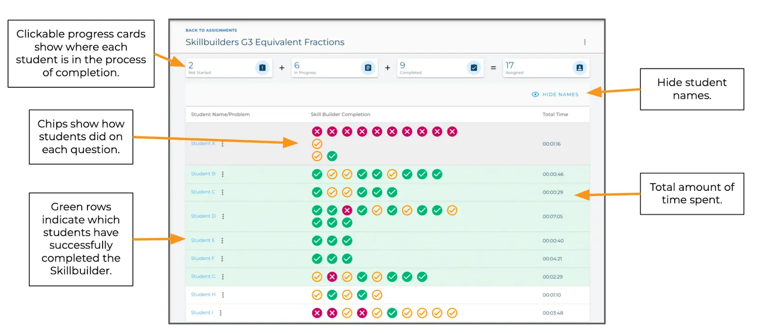Viewport: 757px width, 333px height.
Task: Click Student I's green check chip
Action: (392, 313)
